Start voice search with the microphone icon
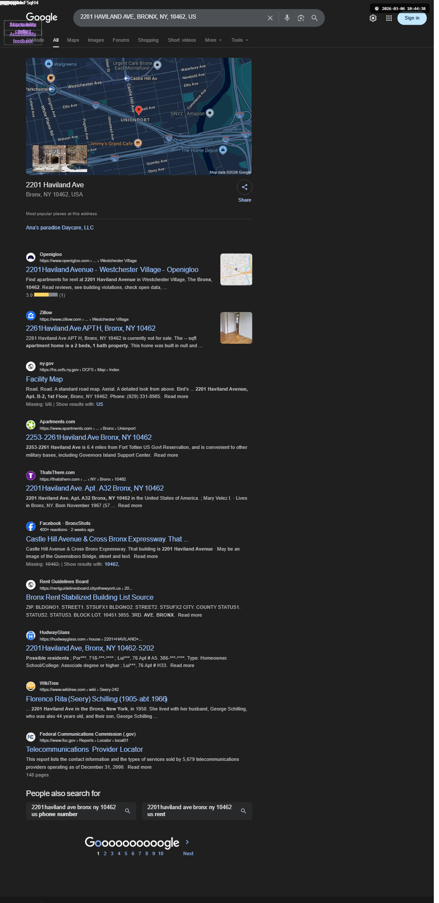 pyautogui.click(x=287, y=18)
